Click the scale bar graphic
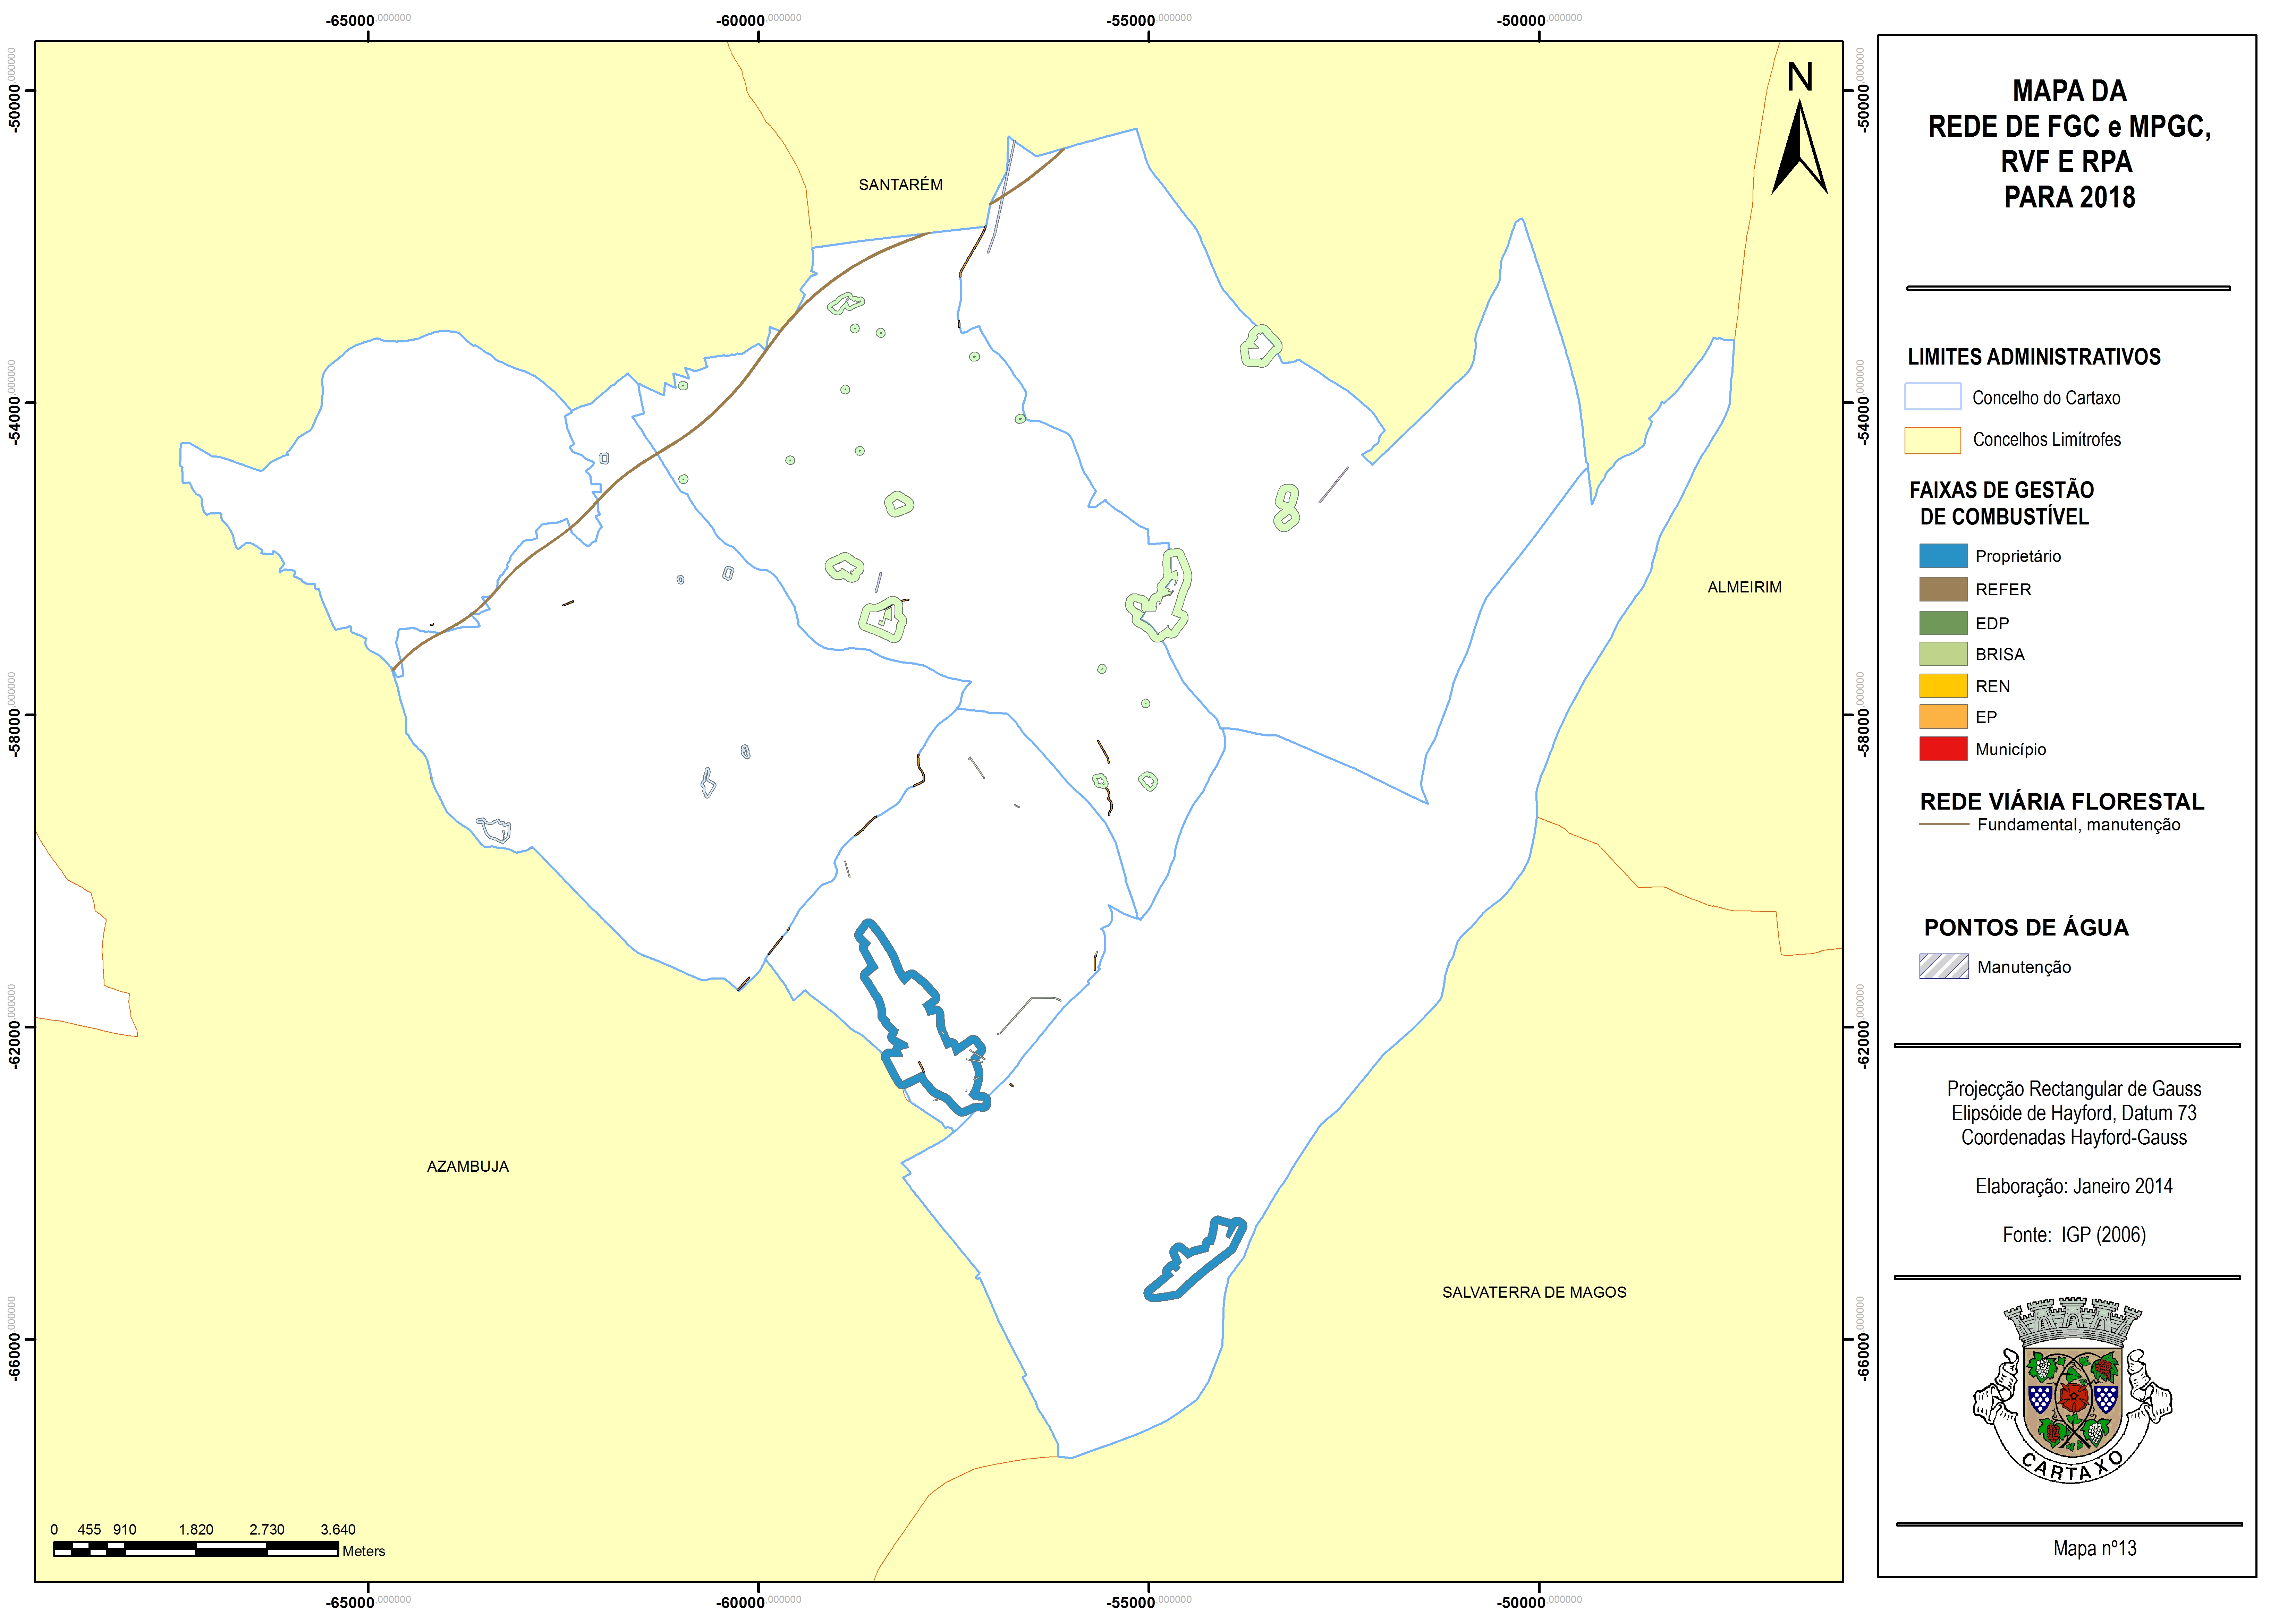The image size is (2296, 1623). click(x=196, y=1549)
